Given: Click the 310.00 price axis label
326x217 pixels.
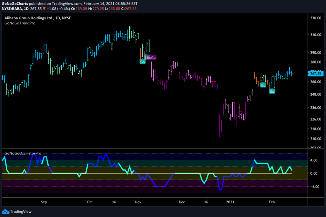Looking at the screenshot, I should coord(315,35).
